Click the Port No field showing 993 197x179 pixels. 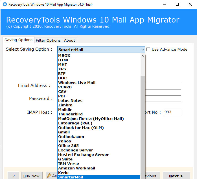pyautogui.click(x=173, y=112)
